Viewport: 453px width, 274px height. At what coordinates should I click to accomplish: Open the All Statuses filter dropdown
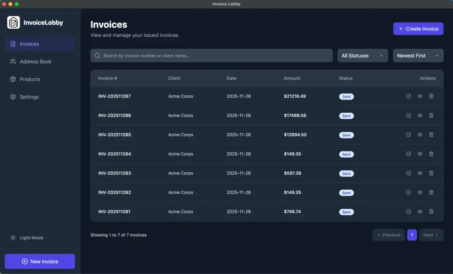(362, 55)
